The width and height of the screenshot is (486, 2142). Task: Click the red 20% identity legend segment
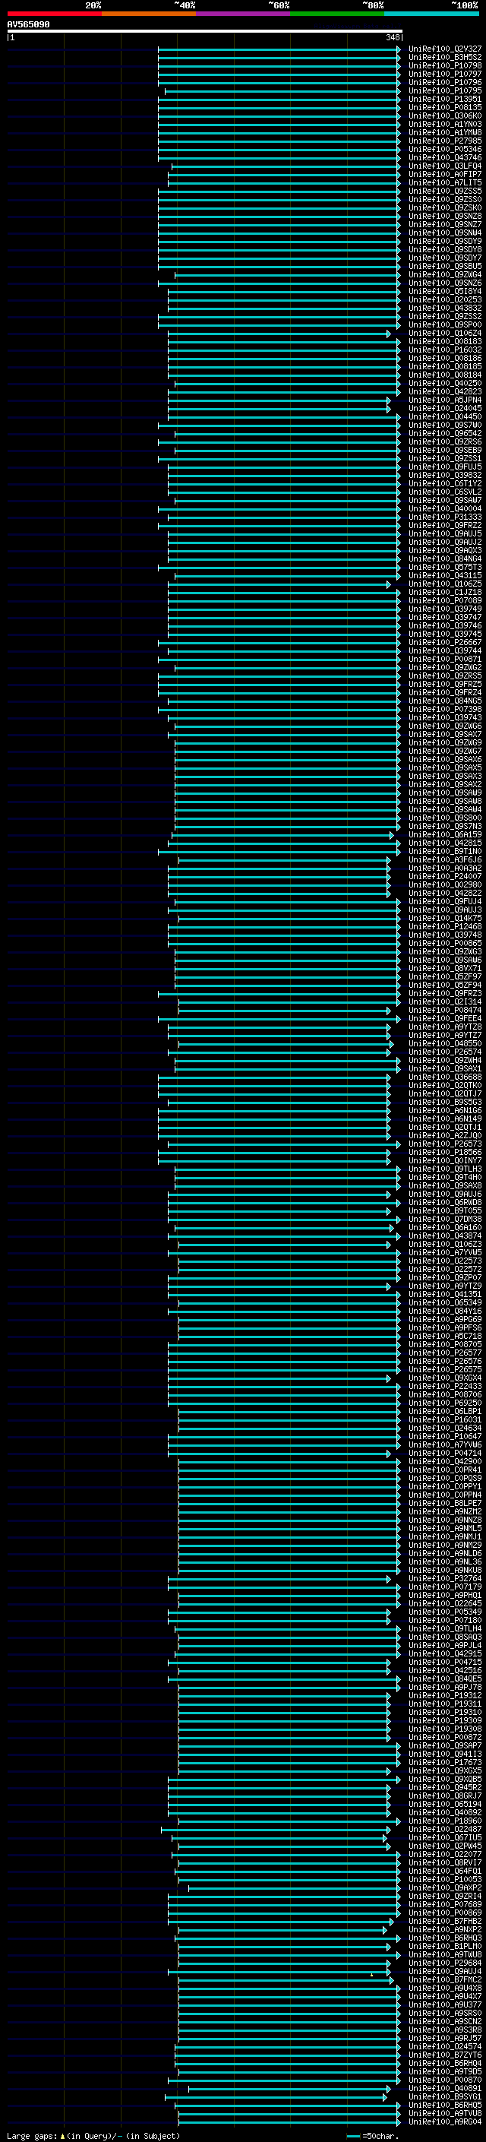[54, 14]
